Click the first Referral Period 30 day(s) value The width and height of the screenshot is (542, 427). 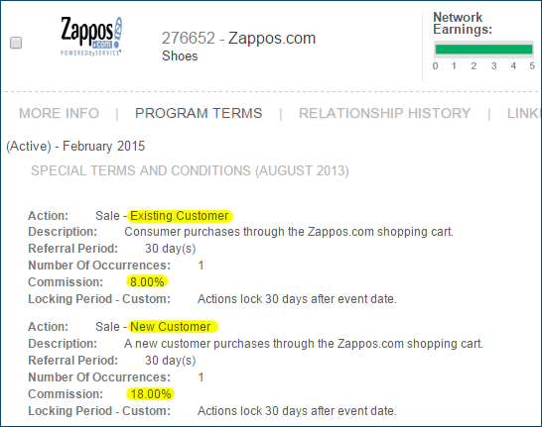[x=171, y=249]
